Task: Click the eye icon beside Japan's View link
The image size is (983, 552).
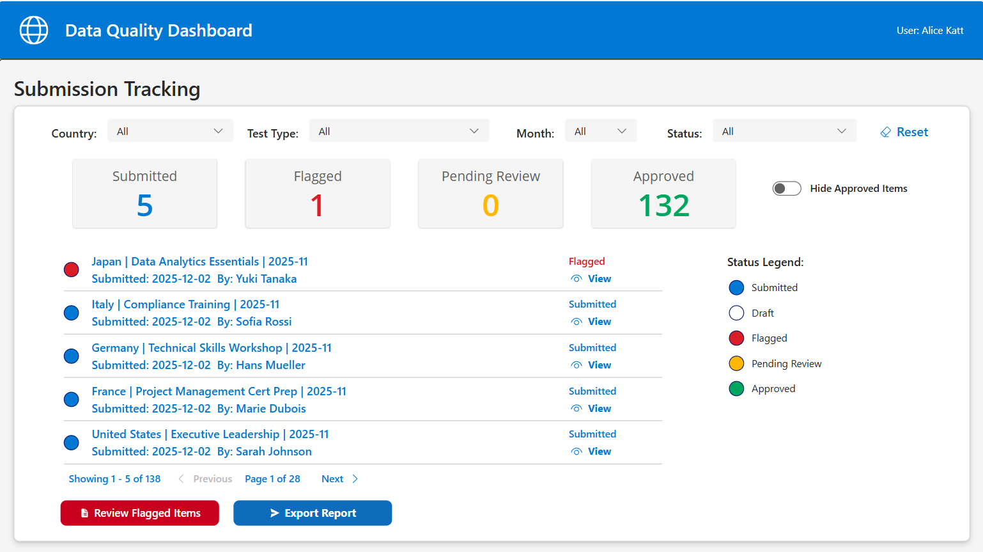Action: [x=577, y=278]
